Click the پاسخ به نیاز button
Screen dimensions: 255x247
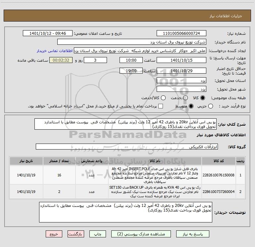click(193, 234)
